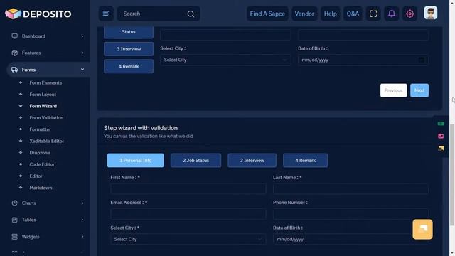Open settings gear icon
The height and width of the screenshot is (256, 455).
click(x=409, y=14)
